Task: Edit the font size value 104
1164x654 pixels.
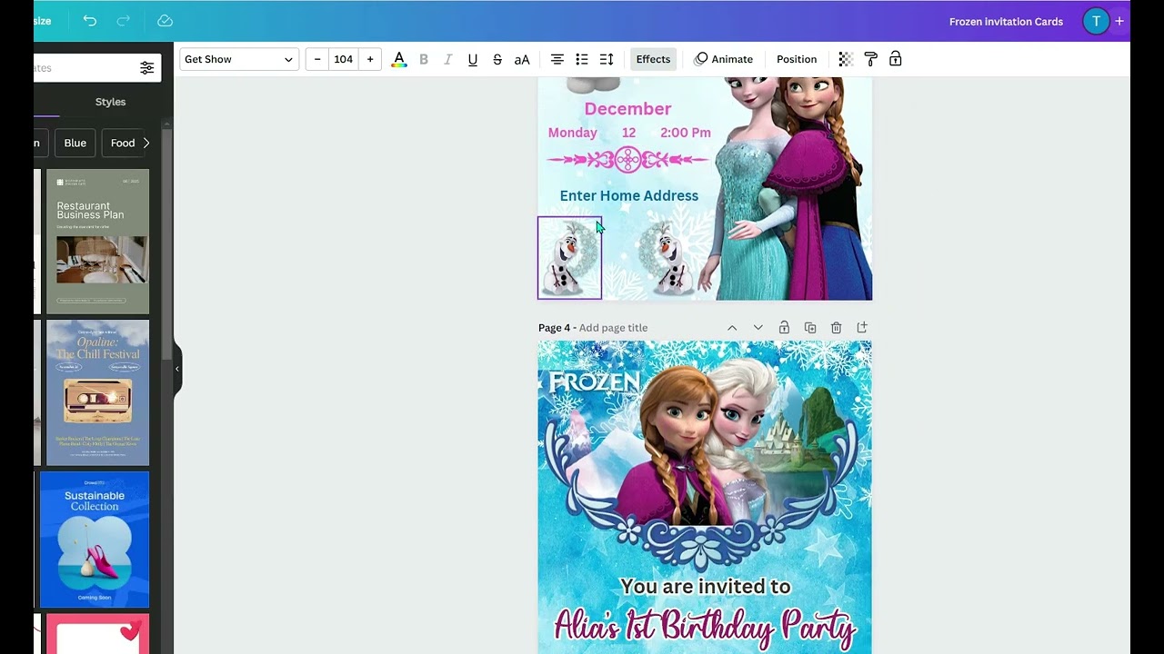Action: [343, 59]
